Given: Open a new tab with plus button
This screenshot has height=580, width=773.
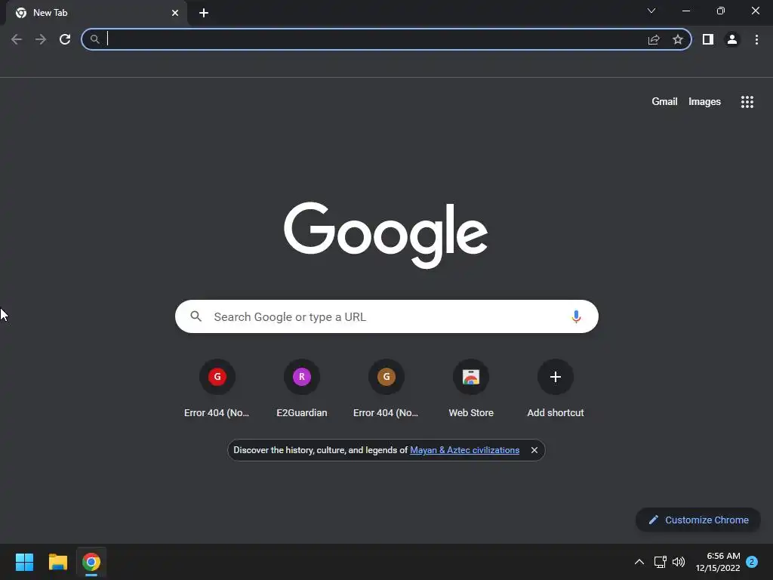Looking at the screenshot, I should 204,13.
